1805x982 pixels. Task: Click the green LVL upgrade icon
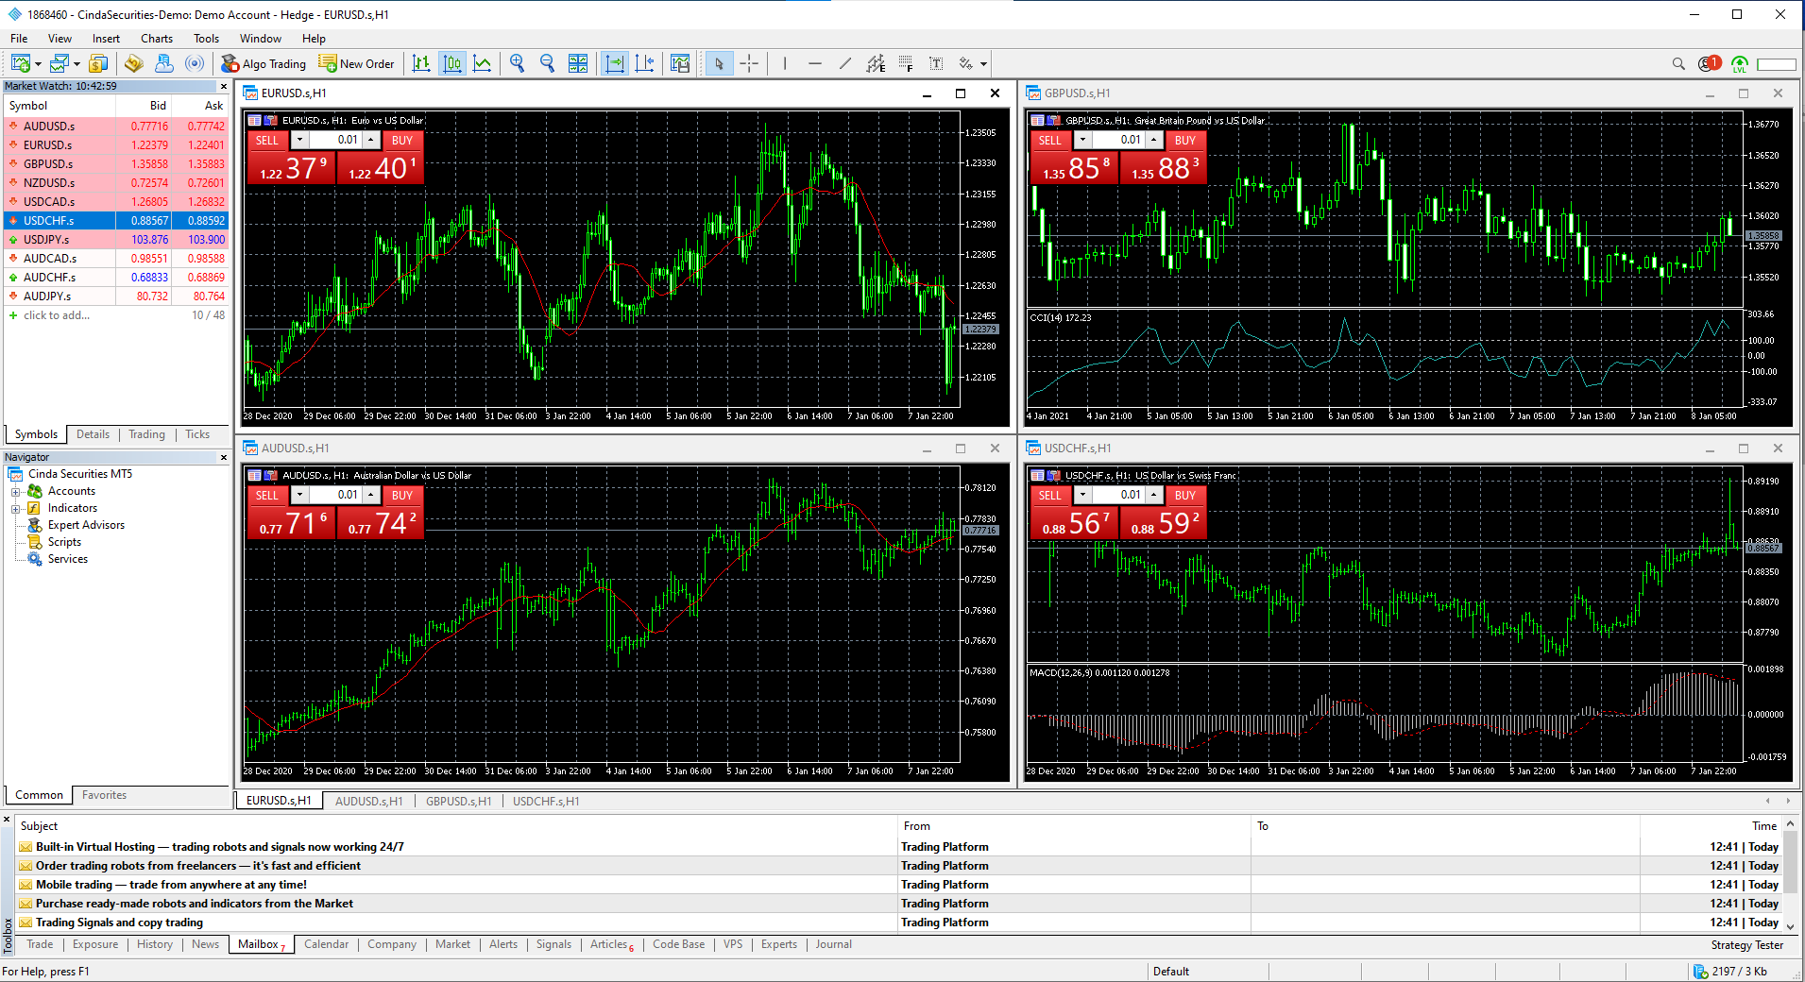1740,64
